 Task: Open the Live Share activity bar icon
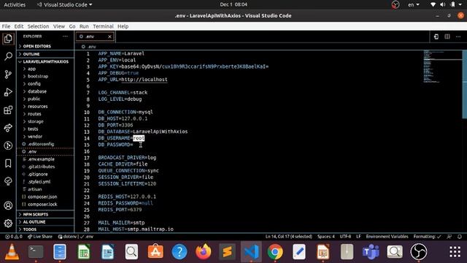pos(8,128)
